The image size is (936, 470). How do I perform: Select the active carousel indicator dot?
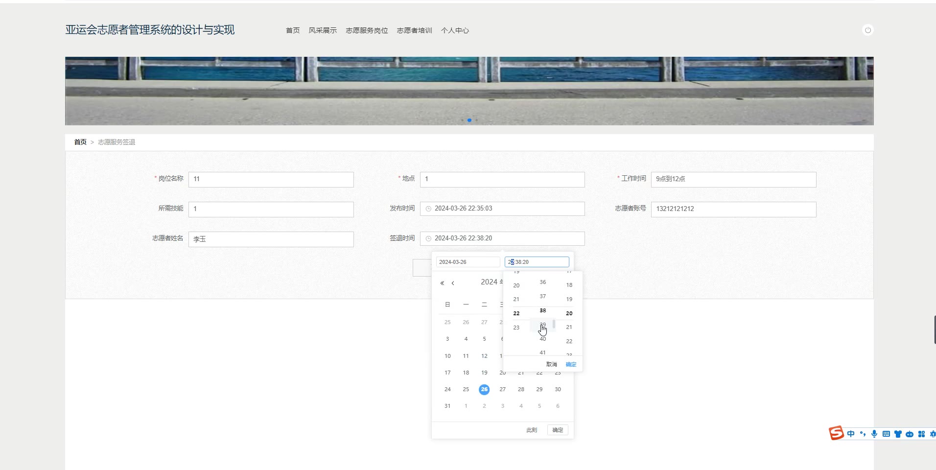(469, 120)
